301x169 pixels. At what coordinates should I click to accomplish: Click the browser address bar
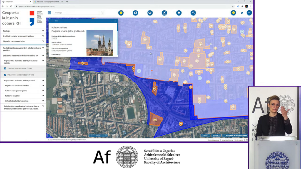(x=123, y=6)
